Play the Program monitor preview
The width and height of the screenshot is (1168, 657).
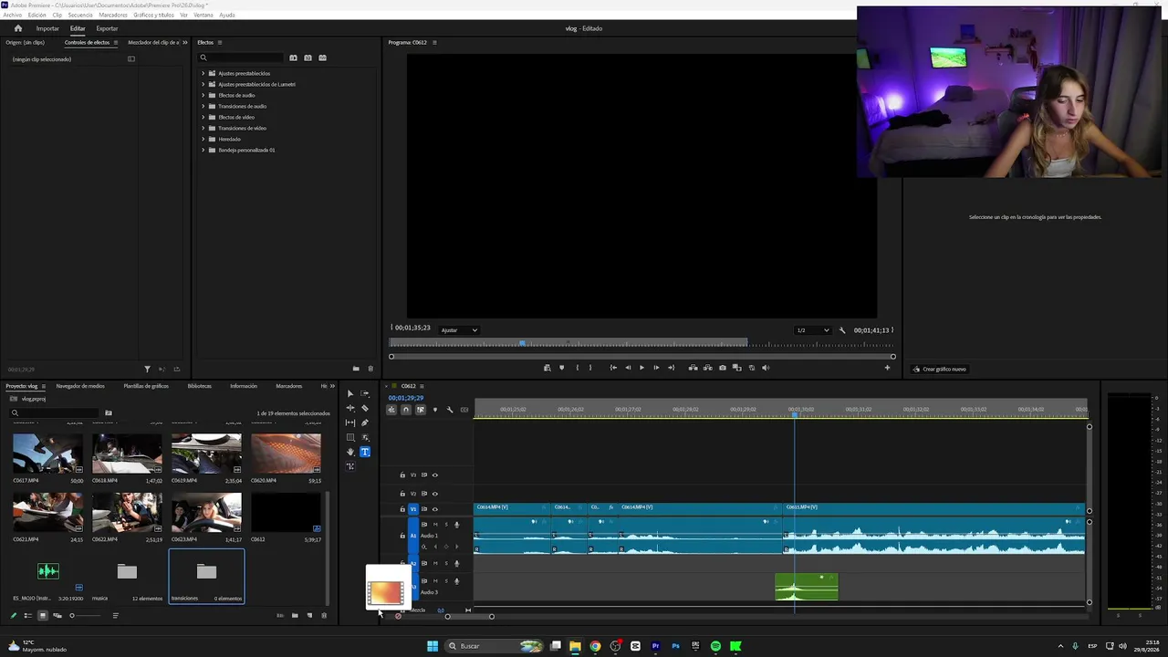(641, 368)
